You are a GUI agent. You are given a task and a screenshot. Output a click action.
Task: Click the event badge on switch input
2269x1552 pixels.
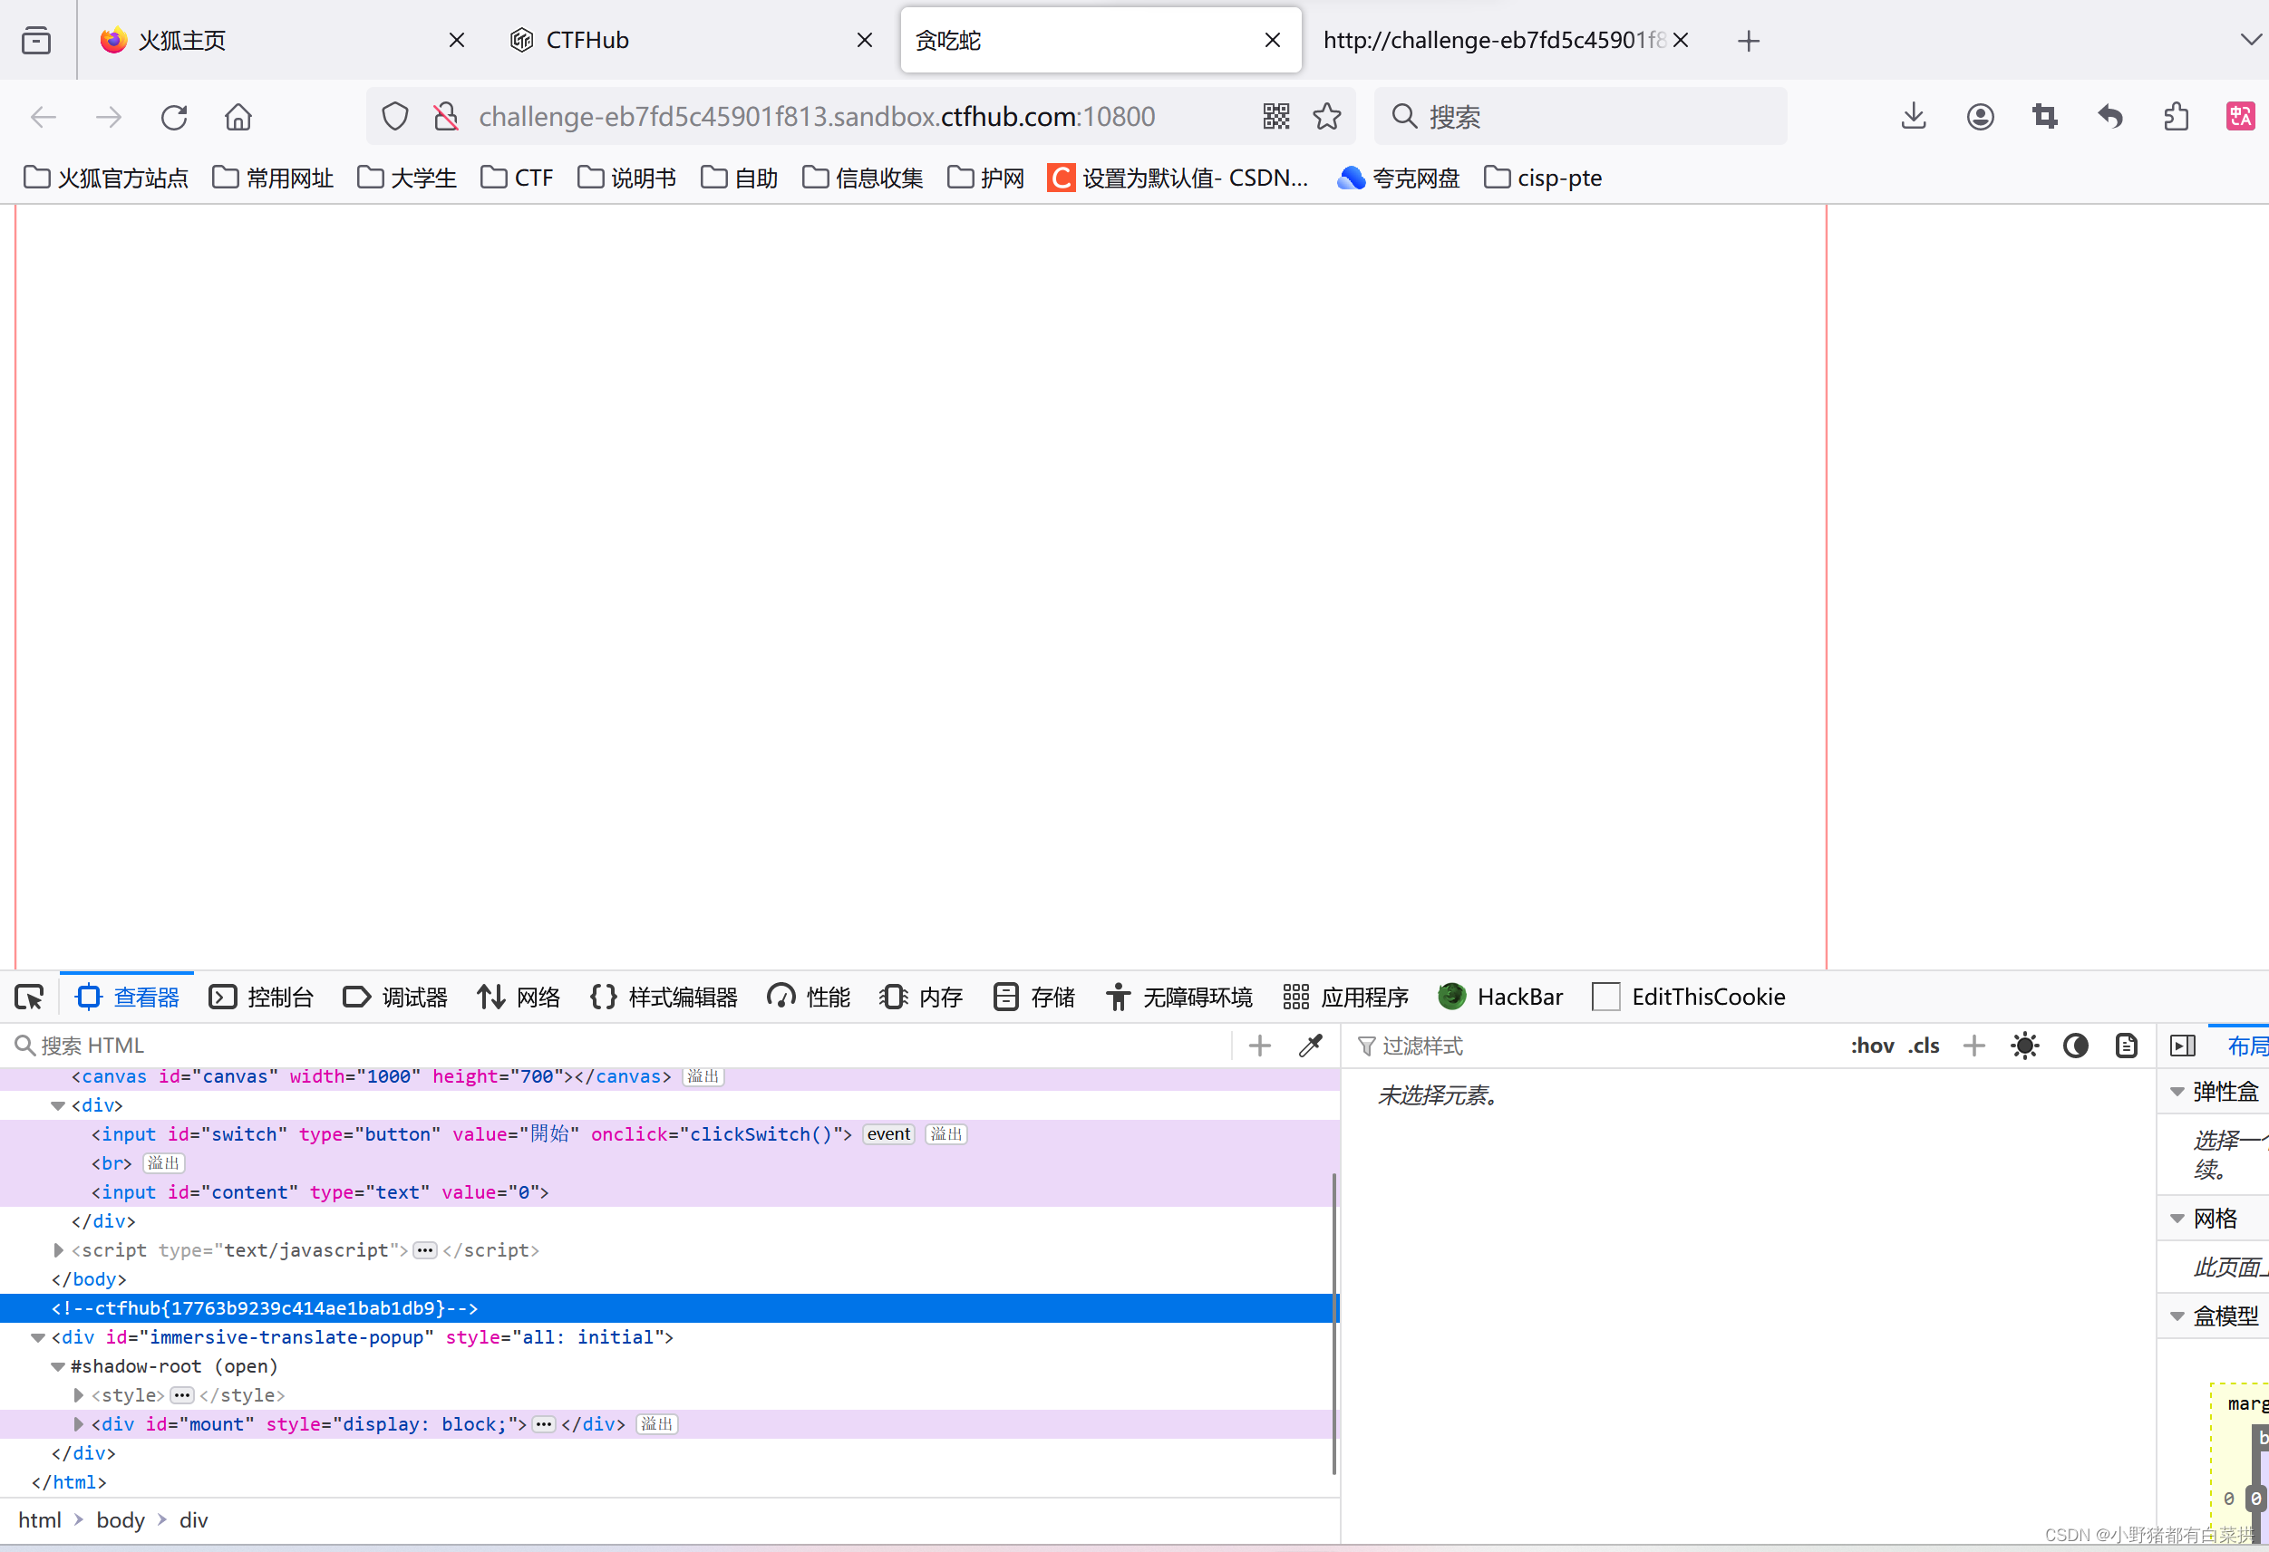pyautogui.click(x=888, y=1134)
